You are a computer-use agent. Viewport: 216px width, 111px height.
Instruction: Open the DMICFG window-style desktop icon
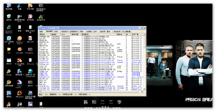click(x=9, y=61)
